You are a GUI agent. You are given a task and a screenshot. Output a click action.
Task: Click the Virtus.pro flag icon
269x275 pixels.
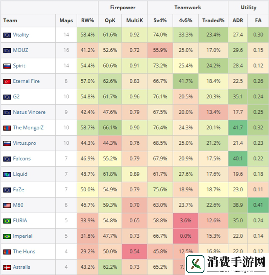click(7, 143)
